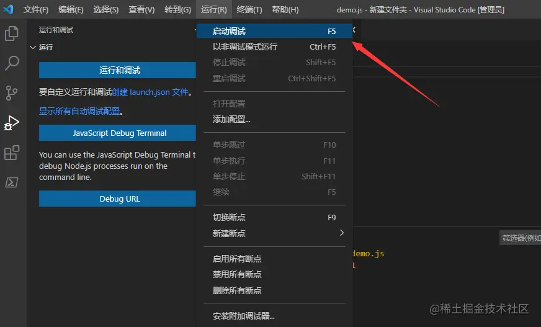Screen dimensions: 541x327
Task: Open the 选择(S) menu
Action: click(x=106, y=10)
